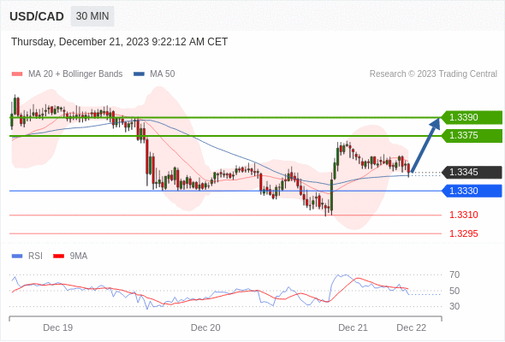
Task: Click the blue RSI legend swatch
Action: point(17,256)
